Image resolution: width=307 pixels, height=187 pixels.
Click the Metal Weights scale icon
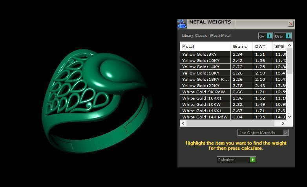[182, 24]
